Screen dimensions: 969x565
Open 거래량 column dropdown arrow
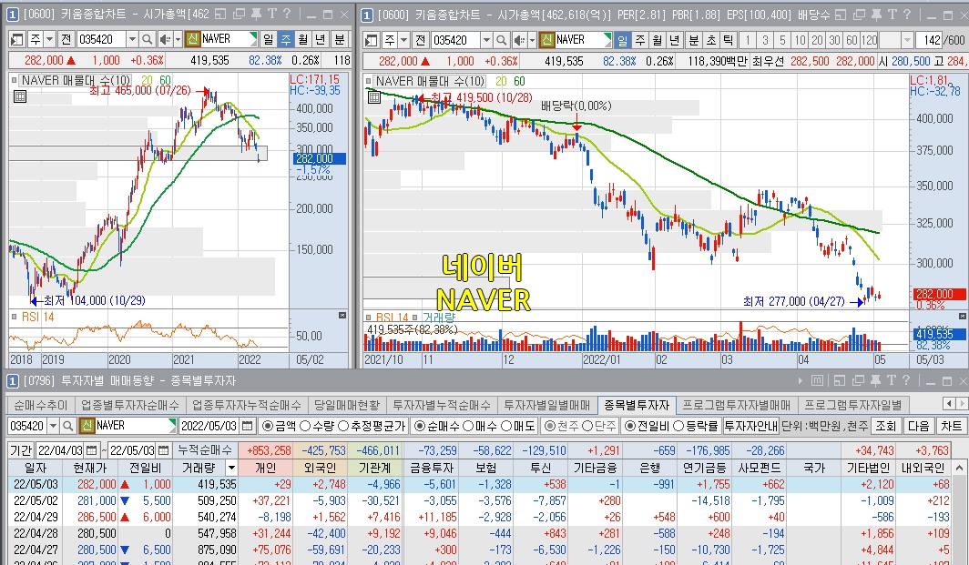click(231, 468)
